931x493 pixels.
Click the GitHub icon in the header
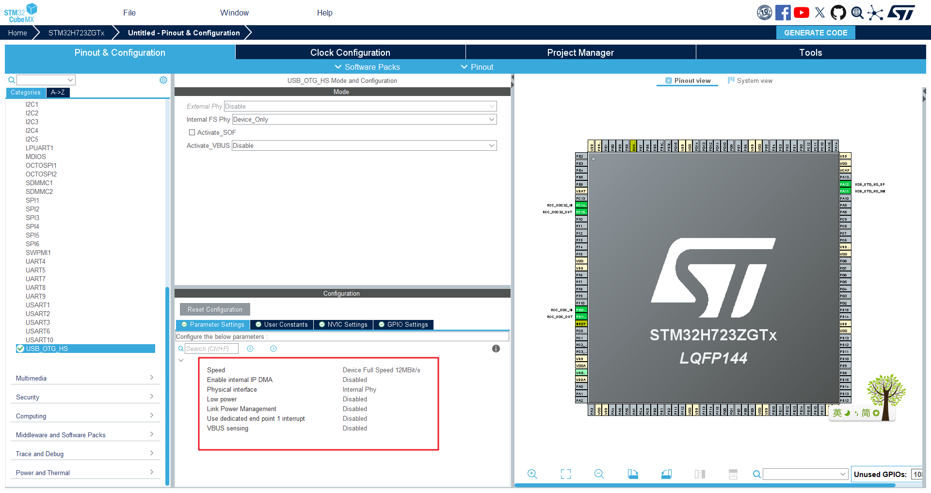pyautogui.click(x=838, y=12)
